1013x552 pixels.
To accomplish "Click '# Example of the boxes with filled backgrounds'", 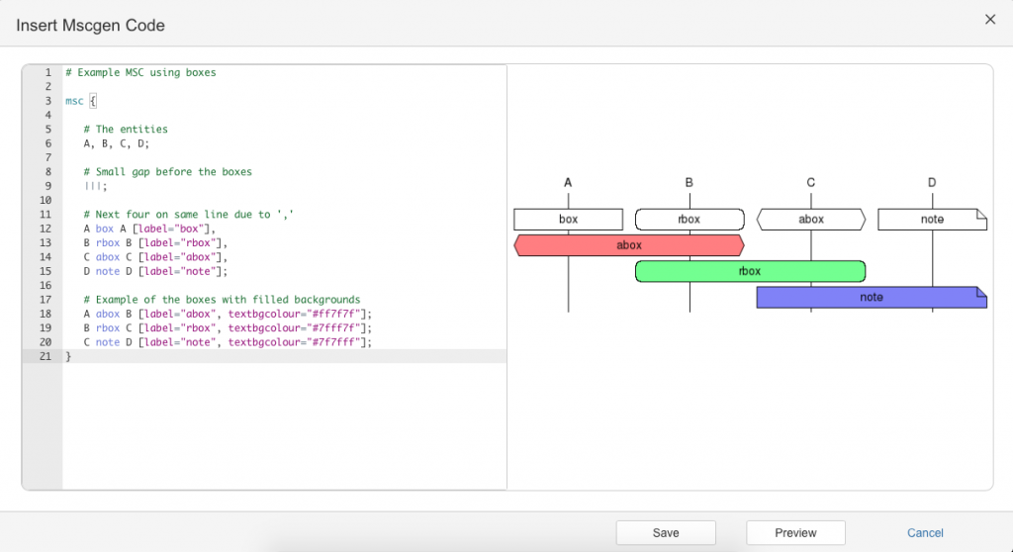I will click(x=222, y=300).
